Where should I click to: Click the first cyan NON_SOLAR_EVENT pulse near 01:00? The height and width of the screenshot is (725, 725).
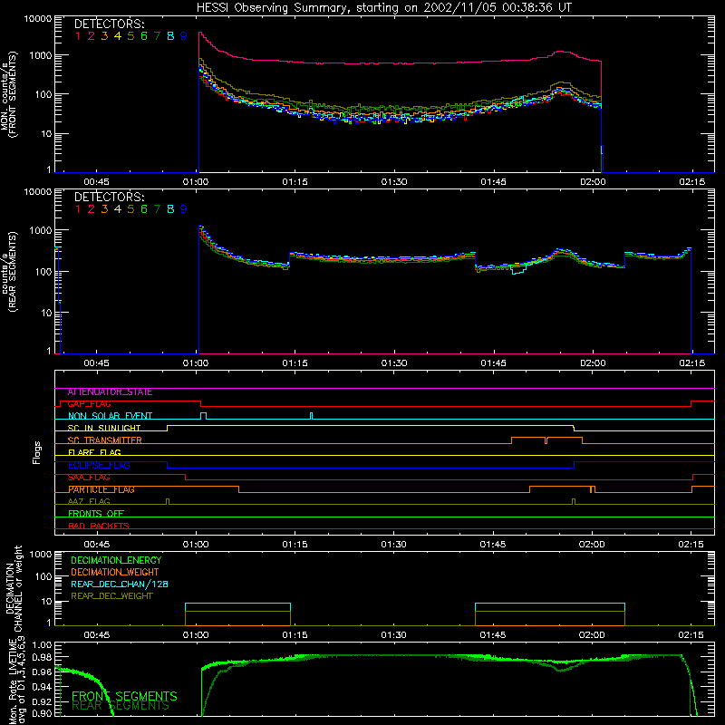(x=203, y=415)
